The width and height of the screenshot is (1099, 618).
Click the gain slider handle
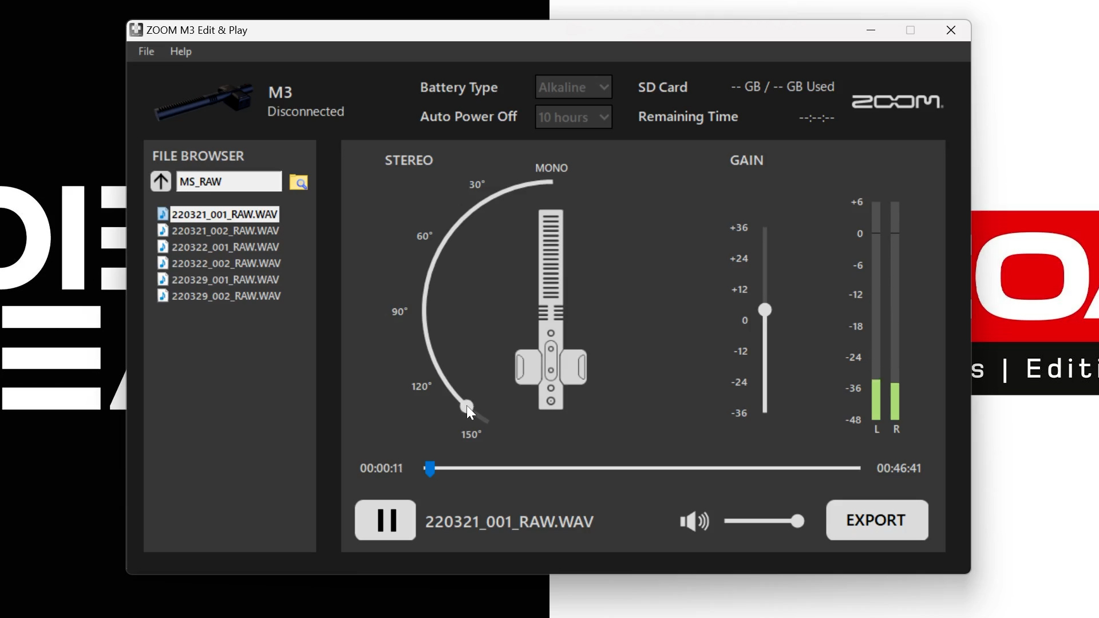click(765, 310)
